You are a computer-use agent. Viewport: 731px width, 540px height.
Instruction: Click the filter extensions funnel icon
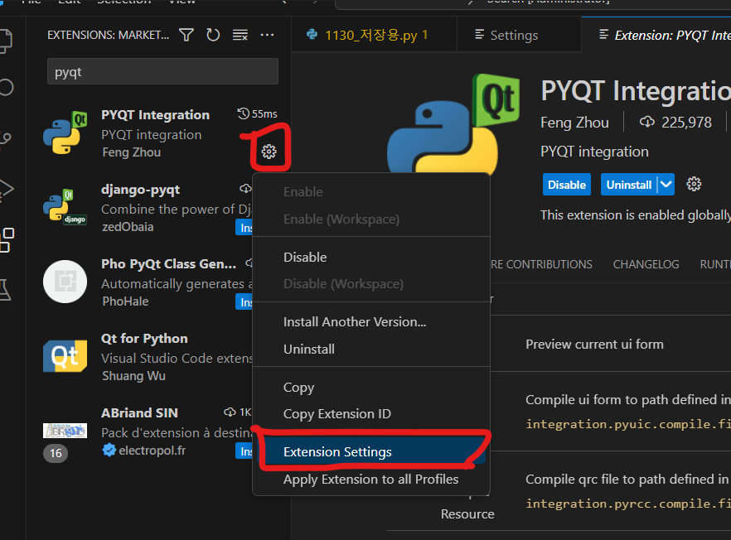coord(186,35)
